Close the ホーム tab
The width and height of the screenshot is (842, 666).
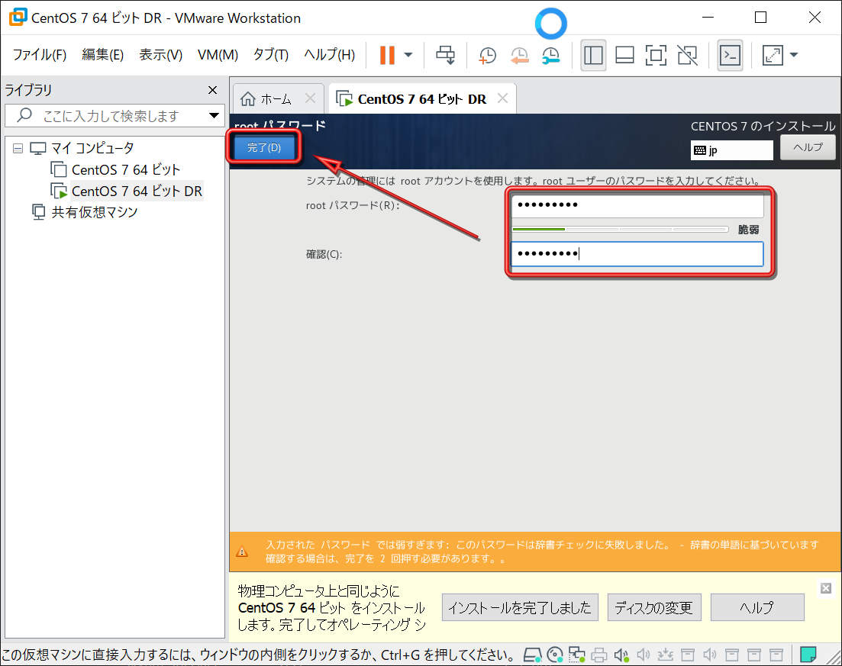pyautogui.click(x=310, y=98)
